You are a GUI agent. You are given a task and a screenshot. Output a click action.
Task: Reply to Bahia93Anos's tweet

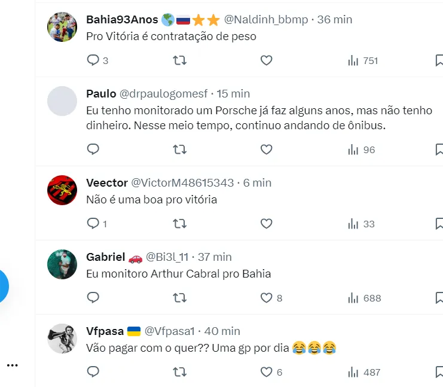tap(93, 60)
